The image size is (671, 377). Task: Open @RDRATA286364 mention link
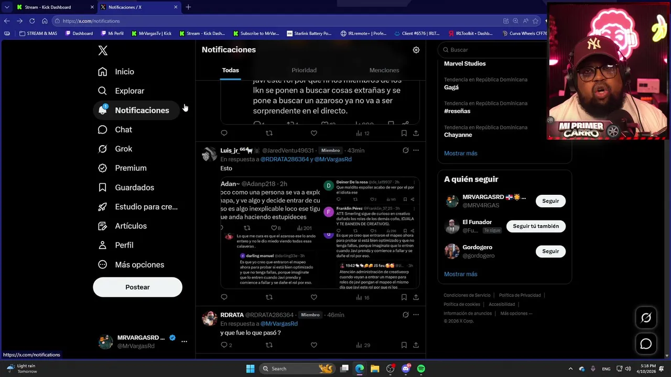(x=285, y=159)
